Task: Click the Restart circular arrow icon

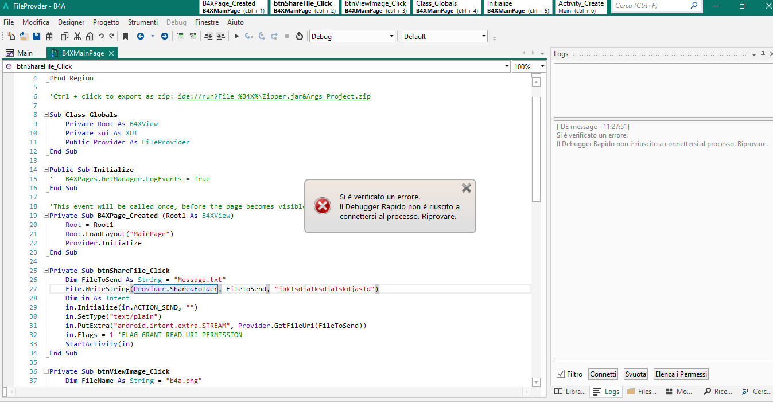Action: tap(299, 36)
